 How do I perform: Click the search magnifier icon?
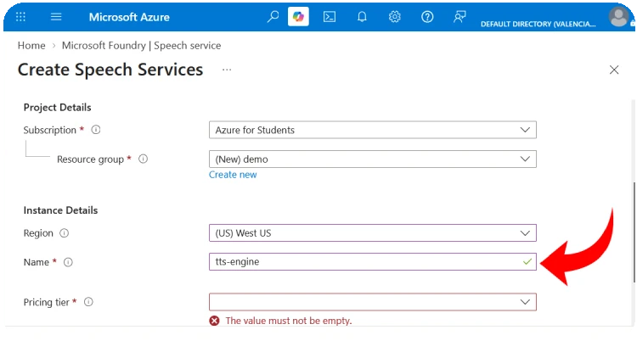coord(273,17)
